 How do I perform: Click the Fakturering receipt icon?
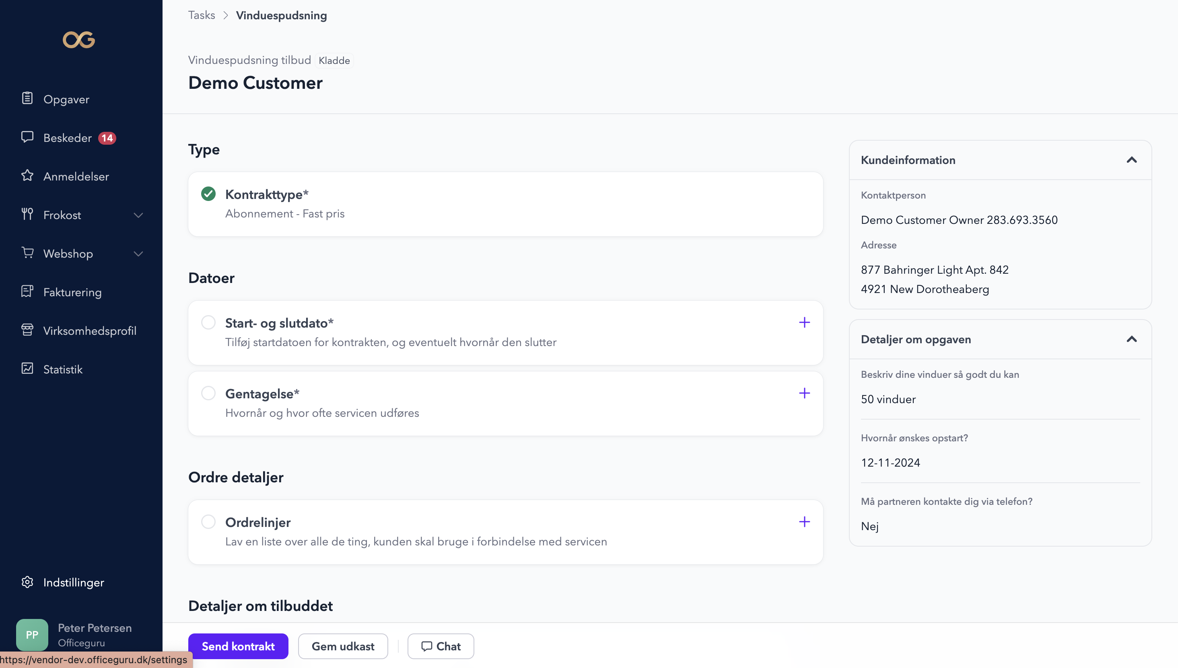click(x=27, y=292)
